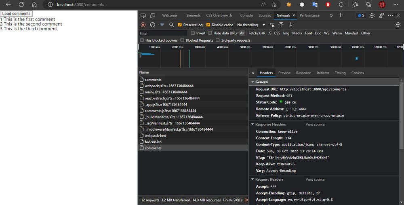Collapse the Response Headers section
404x205 pixels.
253,125
